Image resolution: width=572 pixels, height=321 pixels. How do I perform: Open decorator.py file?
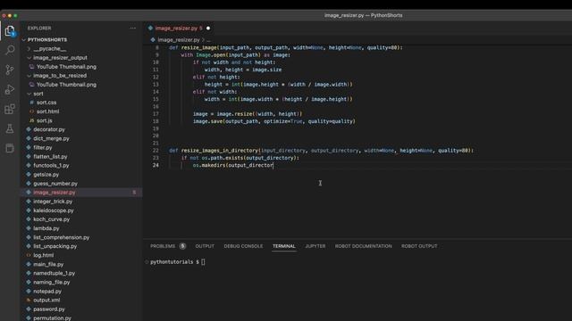(49, 129)
